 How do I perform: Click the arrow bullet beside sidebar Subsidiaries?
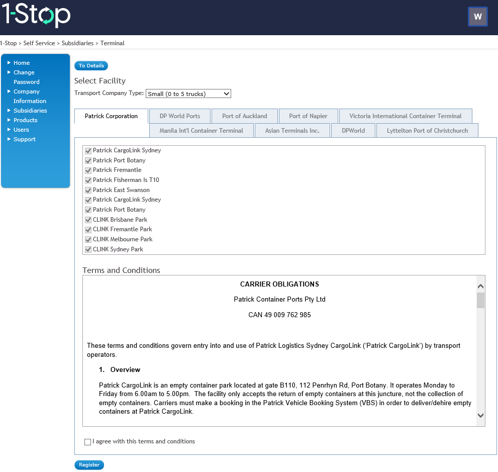[9, 110]
